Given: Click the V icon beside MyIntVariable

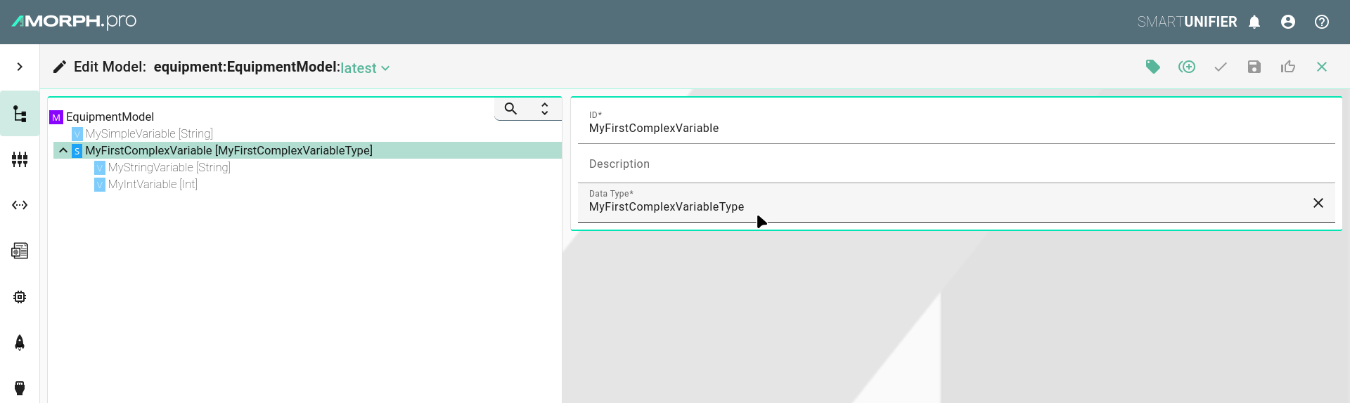Looking at the screenshot, I should click(100, 185).
